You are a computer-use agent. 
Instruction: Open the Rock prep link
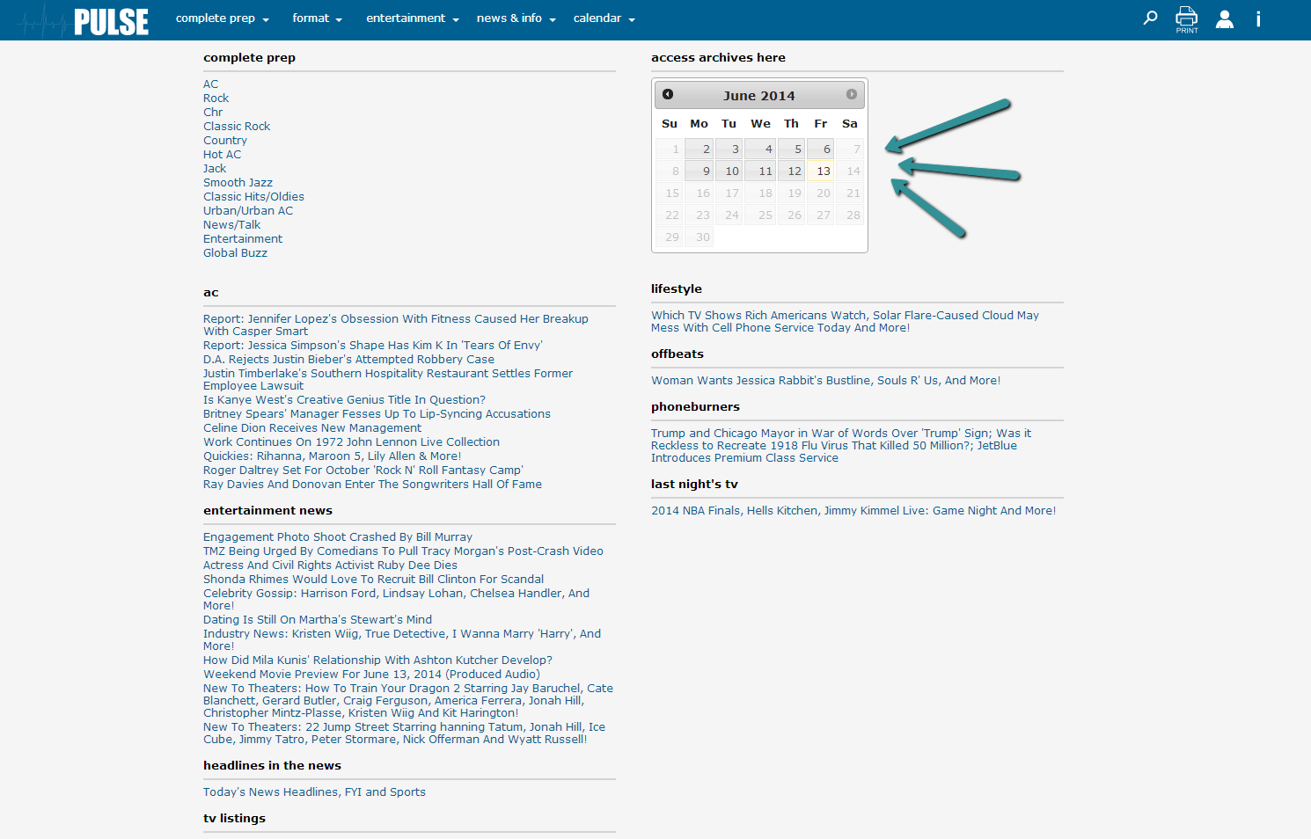tap(216, 98)
